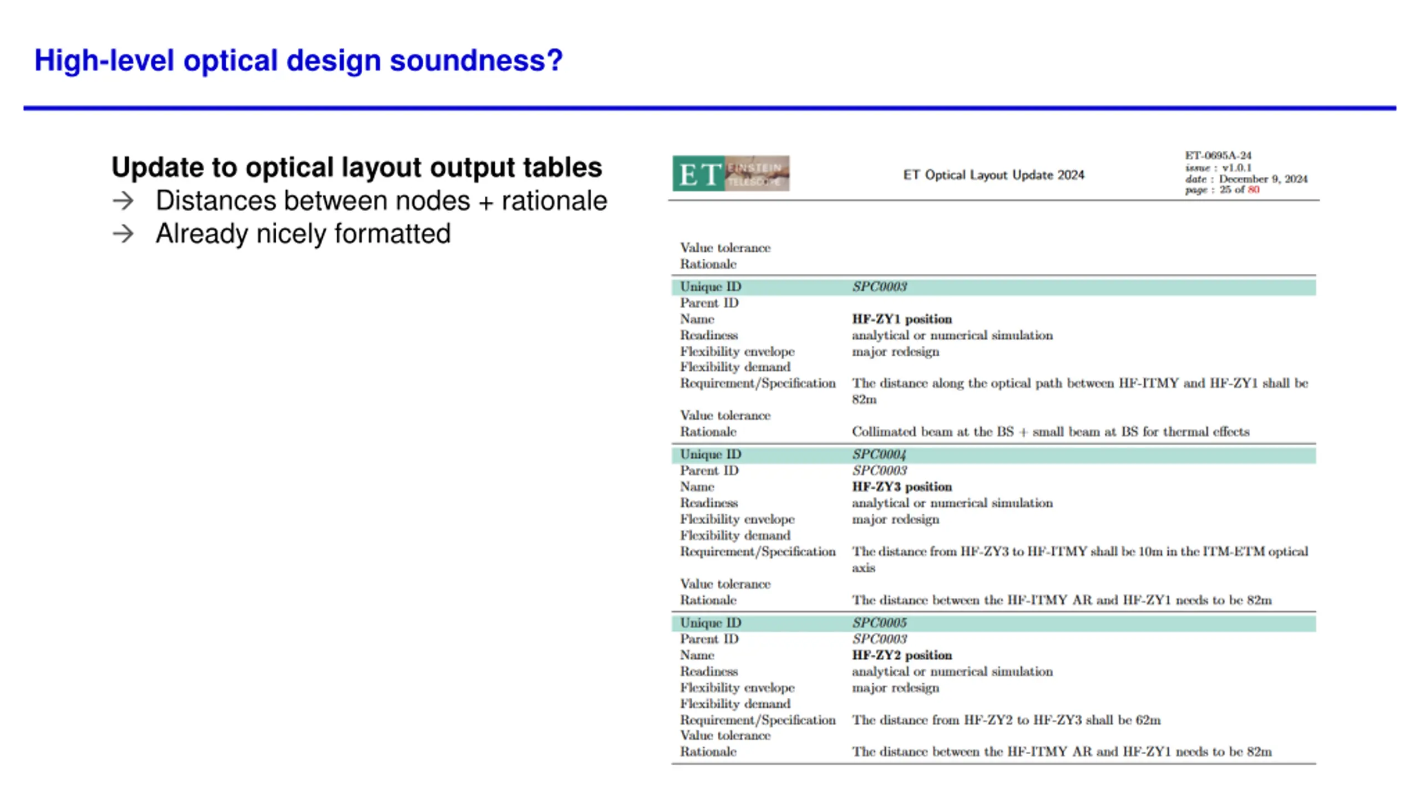Click the rationale text in the SPC0005 block
This screenshot has height=798, width=1420.
pos(1062,752)
